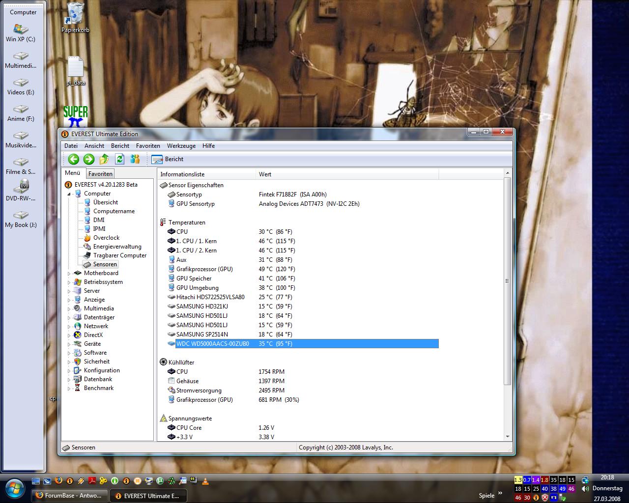Open the Favoriten menu
This screenshot has width=629, height=503.
[148, 146]
